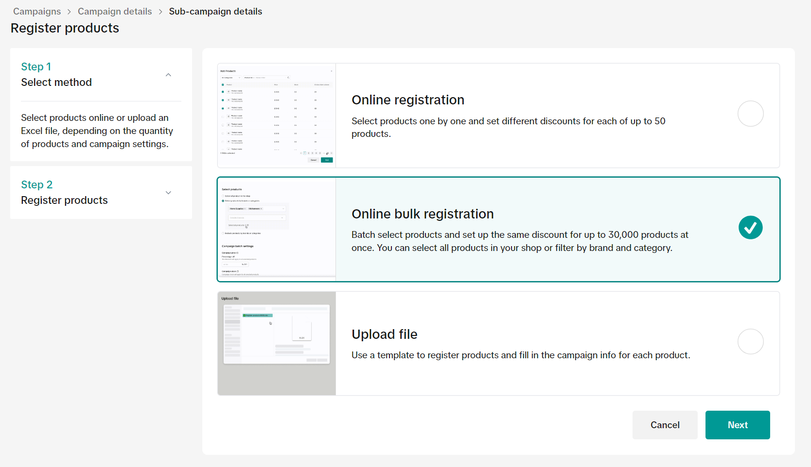Click the Upload file preview thumbnail
The height and width of the screenshot is (467, 811).
[277, 343]
